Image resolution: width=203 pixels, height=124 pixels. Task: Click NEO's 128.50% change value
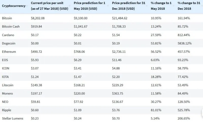tap(184, 102)
